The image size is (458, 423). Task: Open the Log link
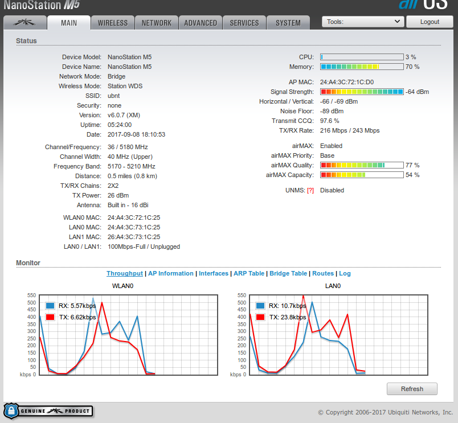[345, 273]
